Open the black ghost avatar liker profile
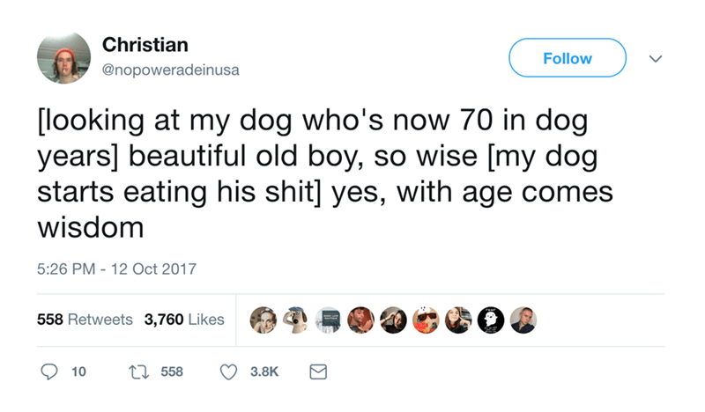This screenshot has width=705, height=412. click(488, 320)
